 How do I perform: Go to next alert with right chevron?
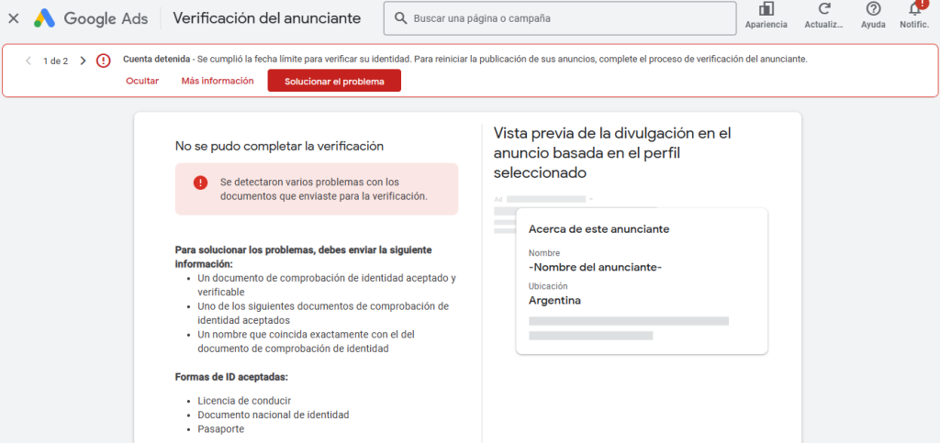83,61
